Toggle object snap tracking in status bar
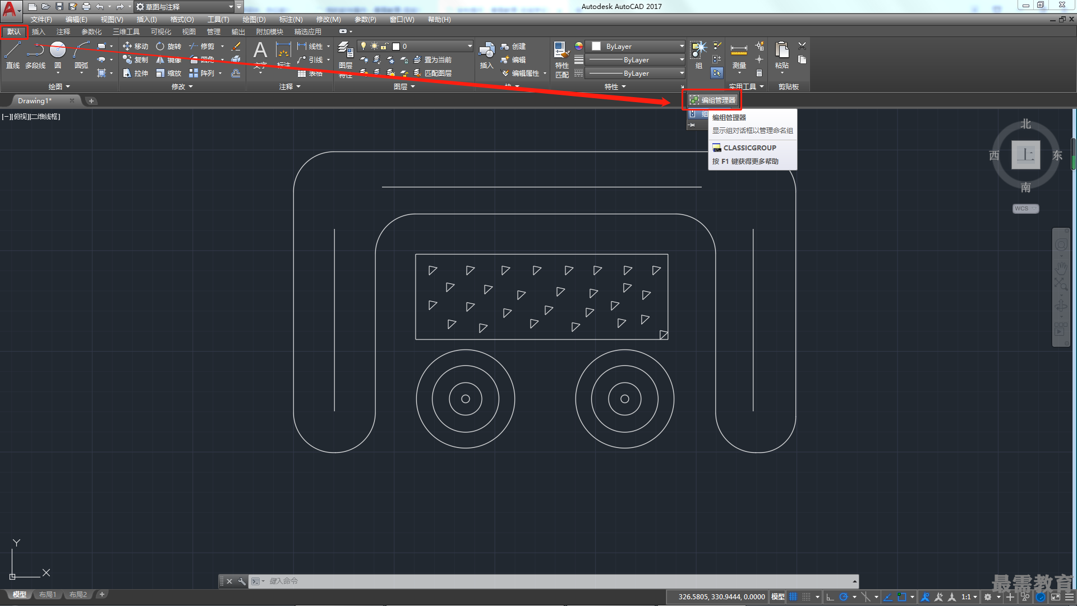The width and height of the screenshot is (1077, 606). click(888, 597)
